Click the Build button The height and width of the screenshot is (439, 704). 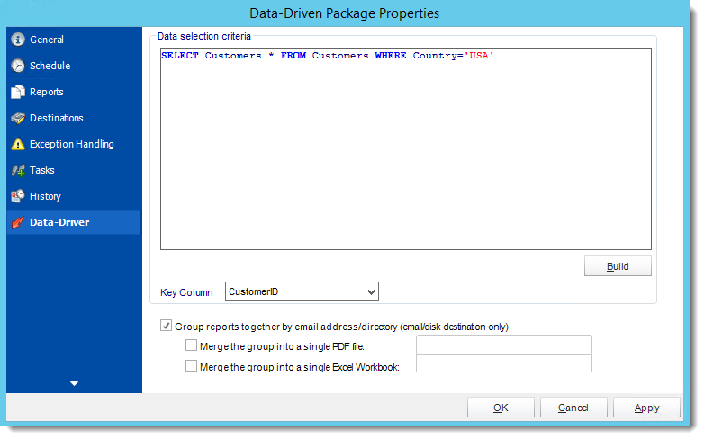pyautogui.click(x=618, y=266)
